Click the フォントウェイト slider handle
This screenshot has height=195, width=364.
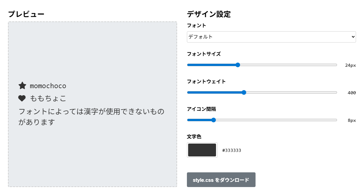click(x=244, y=92)
